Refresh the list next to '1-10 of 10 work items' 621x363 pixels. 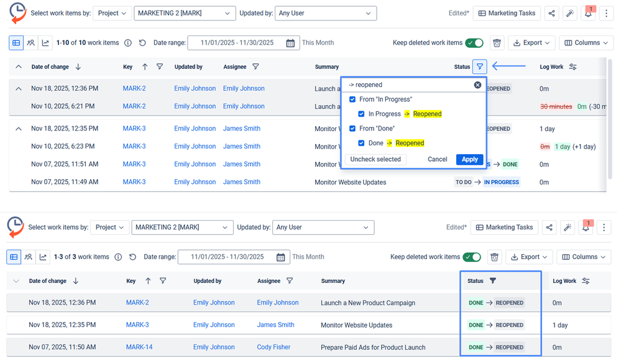pyautogui.click(x=142, y=43)
